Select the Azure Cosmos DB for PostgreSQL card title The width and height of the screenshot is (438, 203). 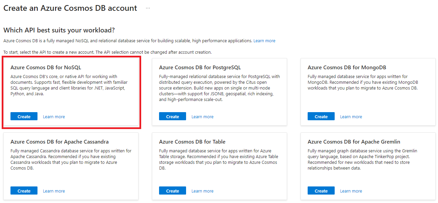pos(200,67)
